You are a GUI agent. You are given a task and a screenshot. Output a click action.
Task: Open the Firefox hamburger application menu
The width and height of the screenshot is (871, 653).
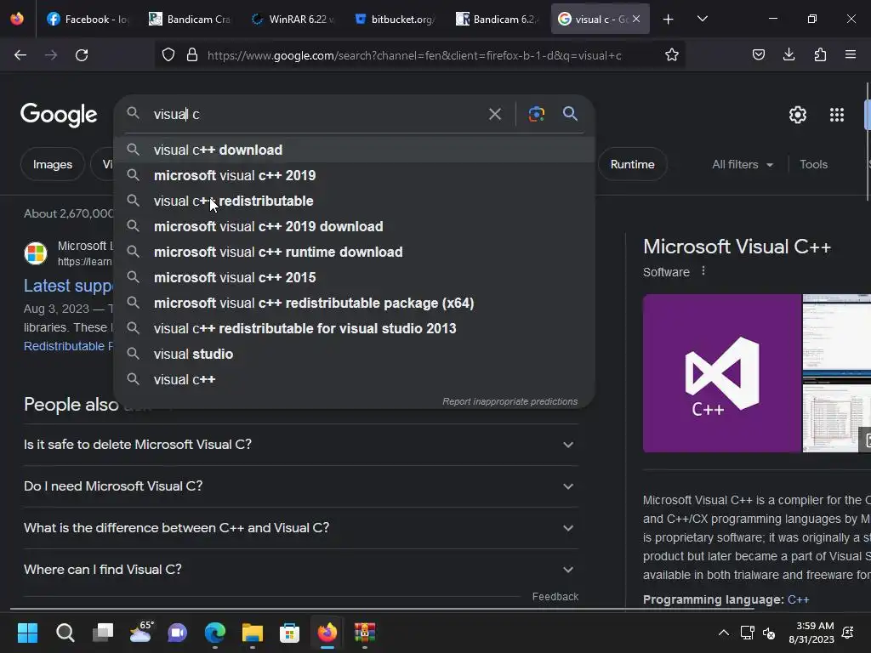coord(850,54)
